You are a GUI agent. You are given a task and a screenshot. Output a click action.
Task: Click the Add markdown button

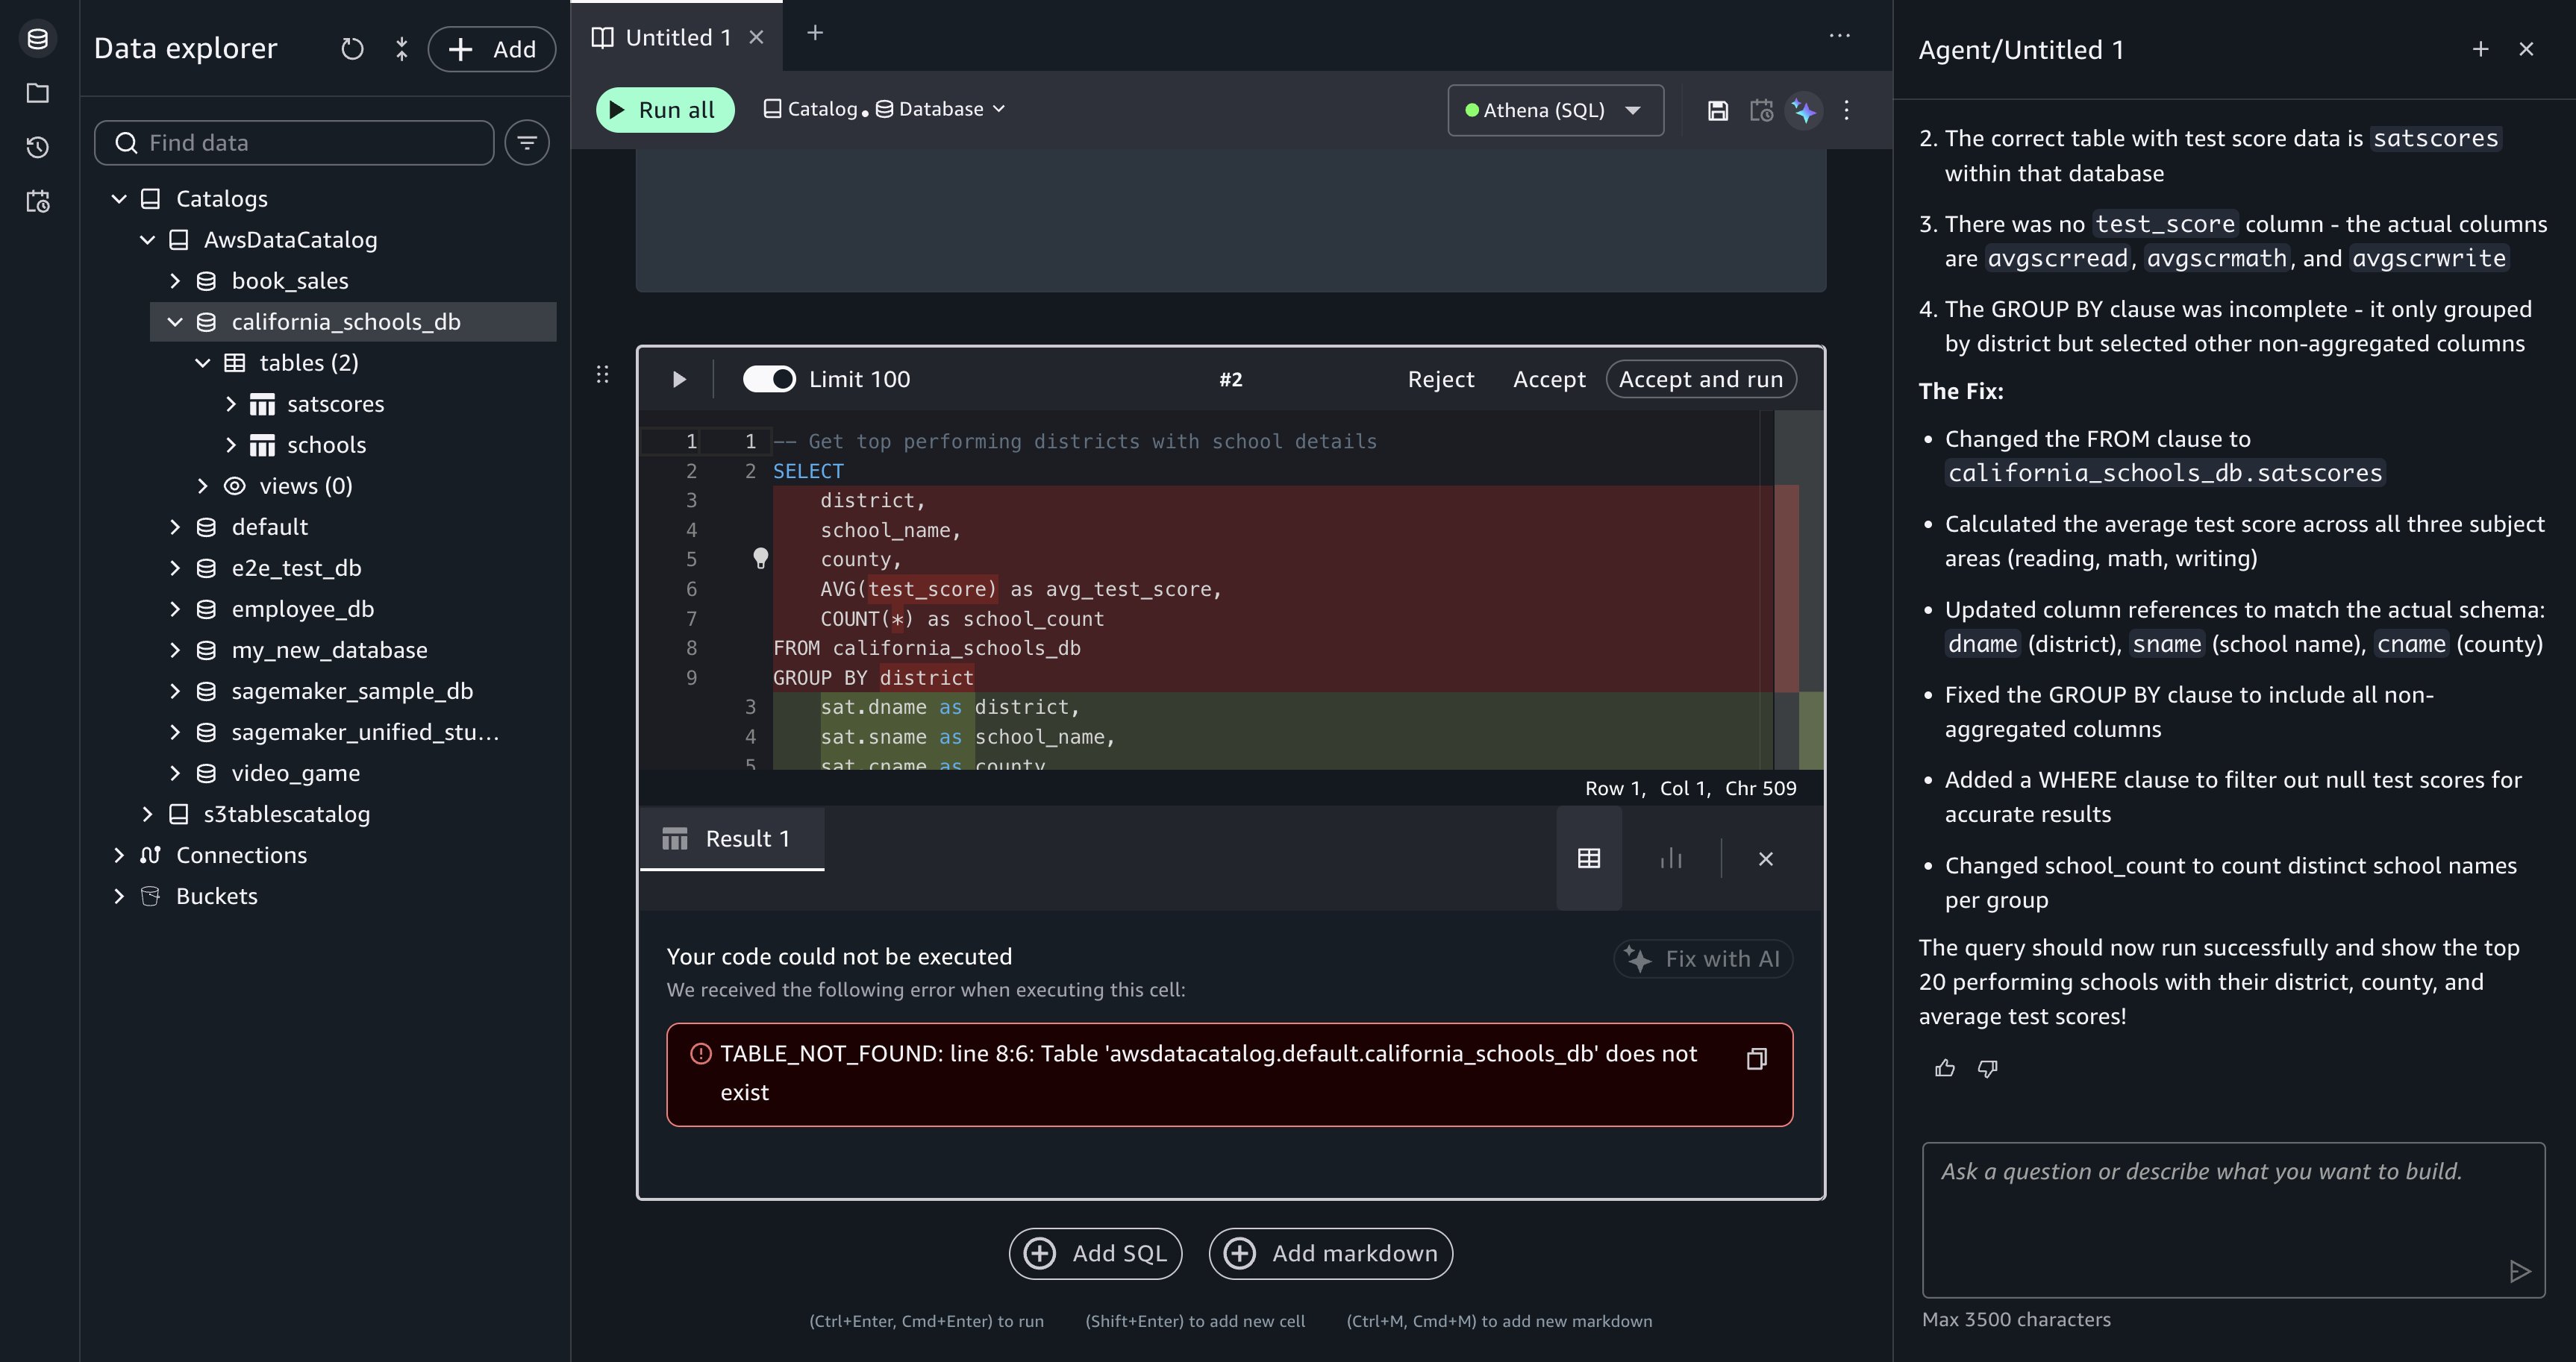(x=1330, y=1253)
